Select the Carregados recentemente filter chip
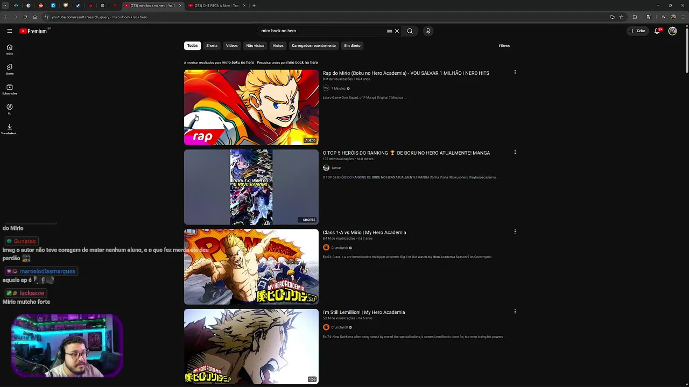 [x=314, y=46]
